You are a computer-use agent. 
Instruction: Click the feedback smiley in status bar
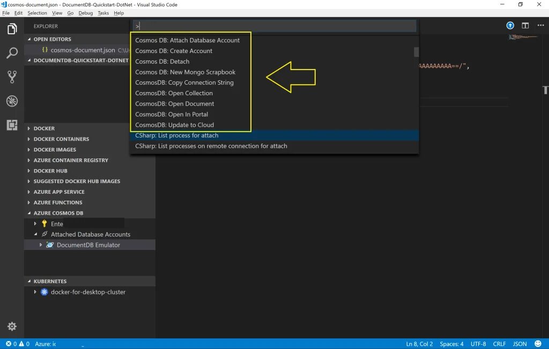(x=538, y=344)
